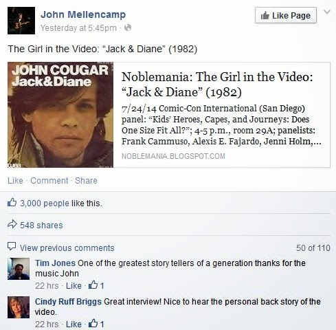336x330 pixels.
Task: Click the comment bubble icon
Action: click(x=12, y=247)
